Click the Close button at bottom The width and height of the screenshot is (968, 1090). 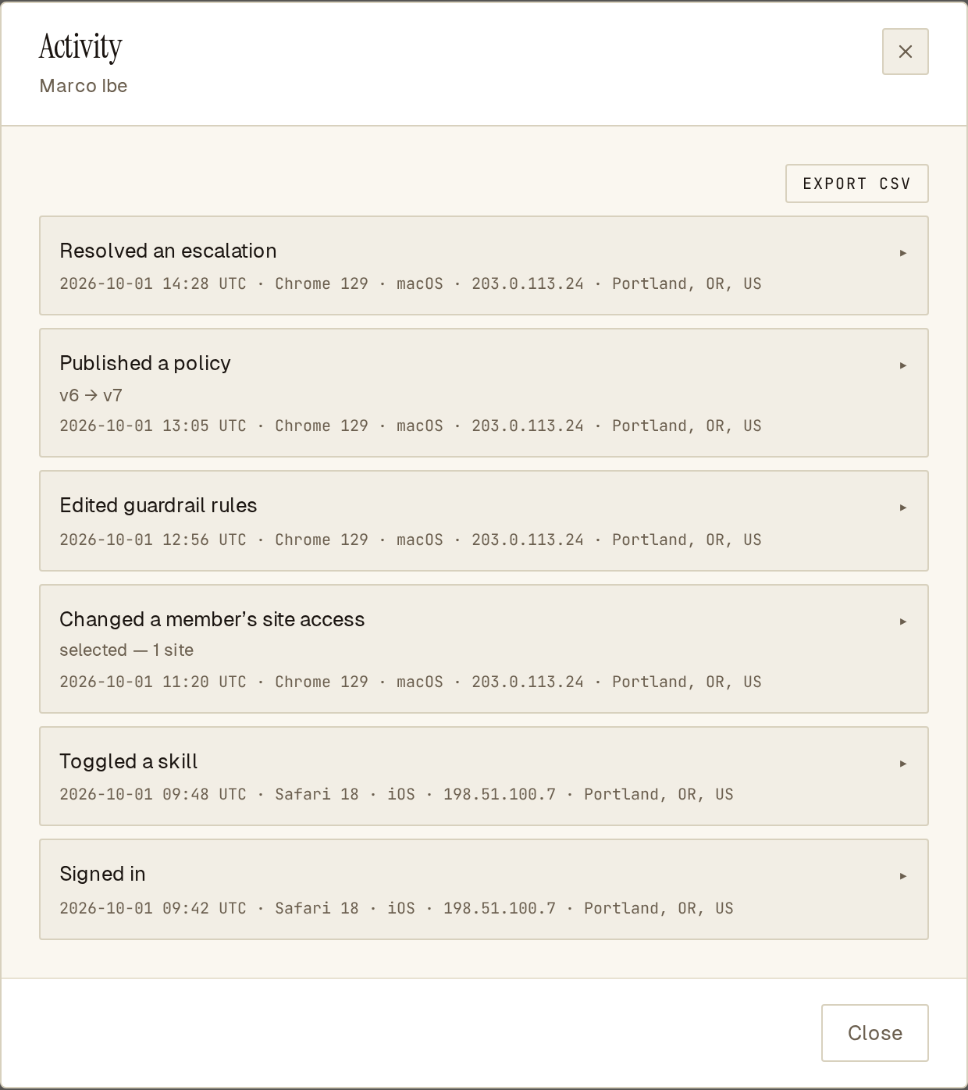coord(874,1033)
